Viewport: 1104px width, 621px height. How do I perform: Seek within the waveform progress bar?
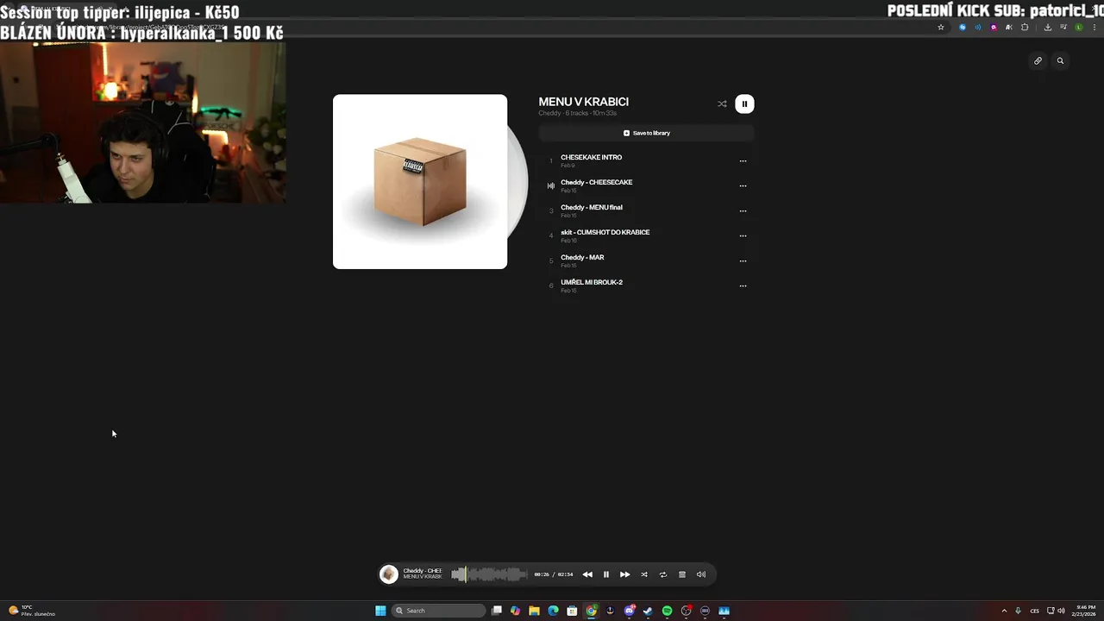click(489, 574)
